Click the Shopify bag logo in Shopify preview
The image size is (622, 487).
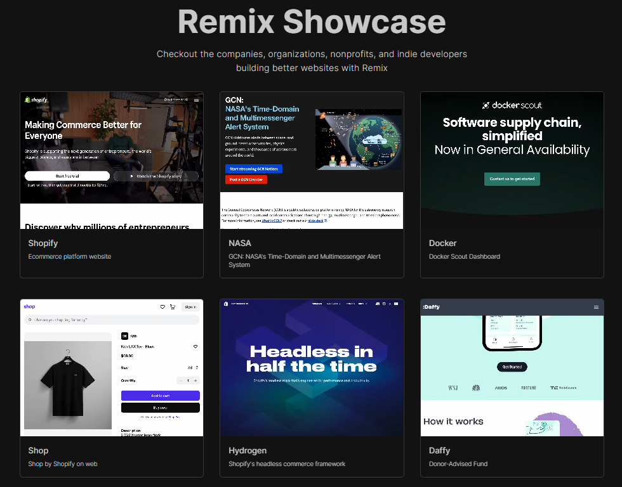(x=27, y=100)
